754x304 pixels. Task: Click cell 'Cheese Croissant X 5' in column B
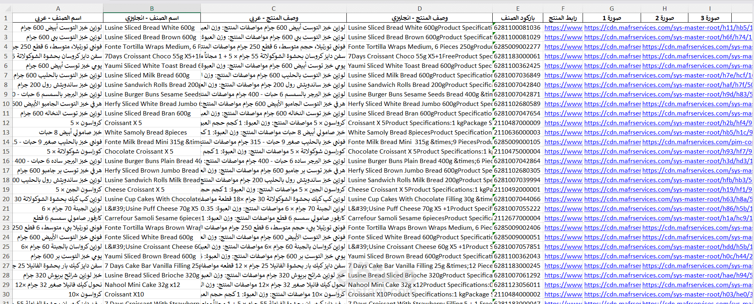152,189
